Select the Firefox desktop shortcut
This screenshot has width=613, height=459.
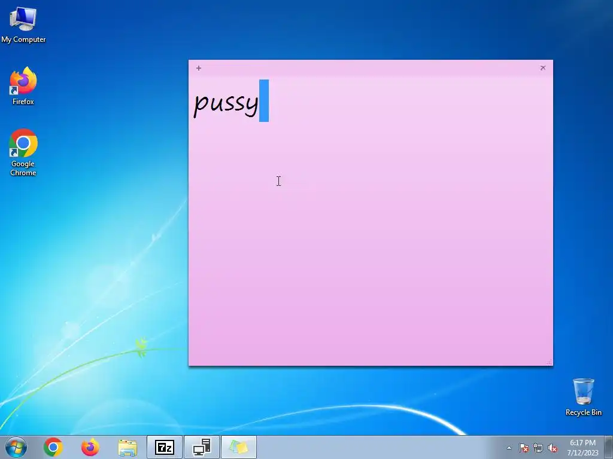click(x=23, y=86)
